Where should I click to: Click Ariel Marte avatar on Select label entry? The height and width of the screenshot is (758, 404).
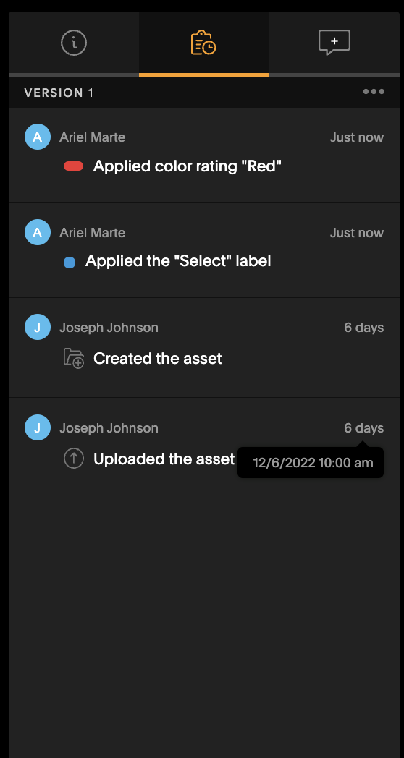[x=38, y=232]
